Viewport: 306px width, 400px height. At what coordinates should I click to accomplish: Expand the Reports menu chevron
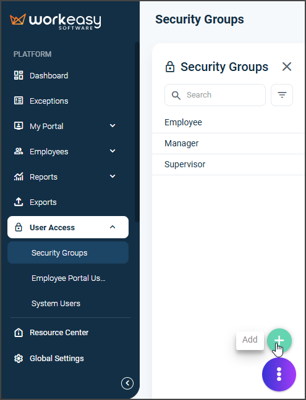pos(113,177)
